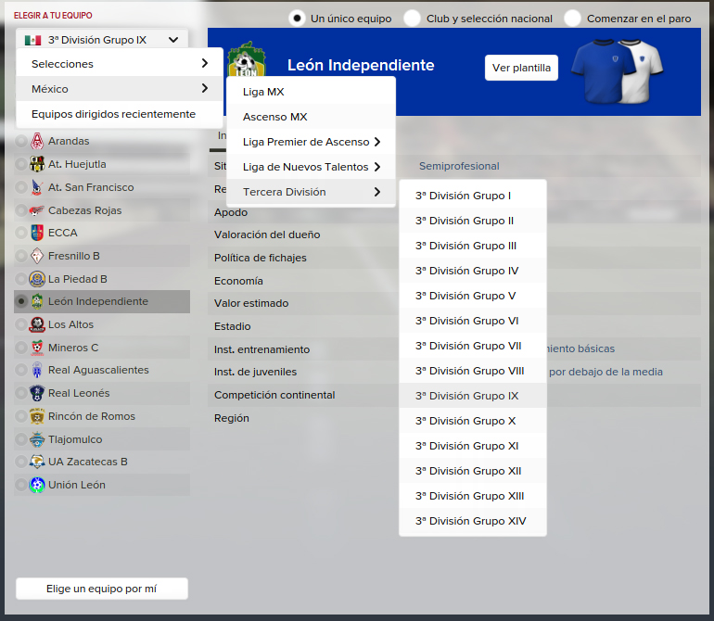Screen dimensions: 714x621
Task: Expand Liga de Nuevos Talentos submenu
Action: click(x=311, y=167)
